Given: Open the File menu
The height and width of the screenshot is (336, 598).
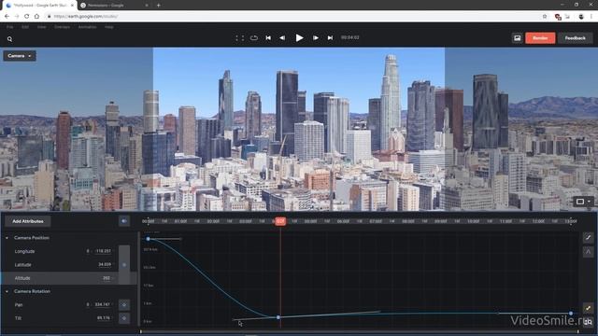Looking at the screenshot, I should (10, 27).
